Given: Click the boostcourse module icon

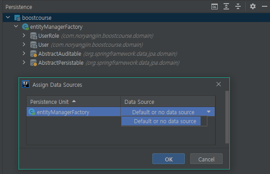Looking at the screenshot, I should coord(17,18).
